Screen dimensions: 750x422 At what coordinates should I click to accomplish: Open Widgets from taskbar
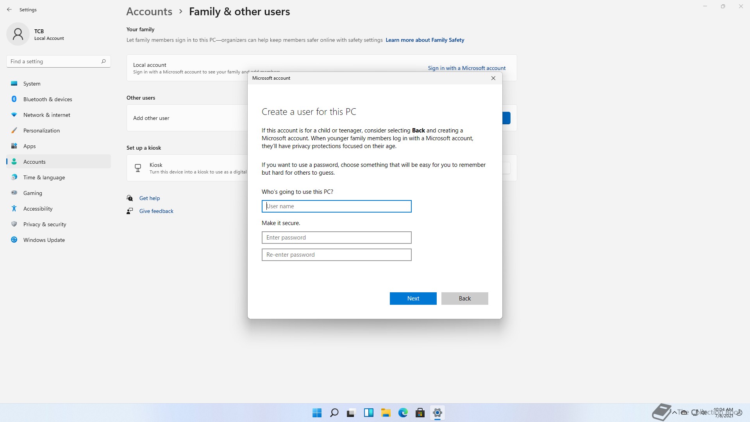click(x=368, y=413)
